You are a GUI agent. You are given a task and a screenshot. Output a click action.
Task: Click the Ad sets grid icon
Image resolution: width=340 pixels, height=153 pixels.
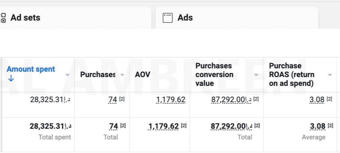3,18
